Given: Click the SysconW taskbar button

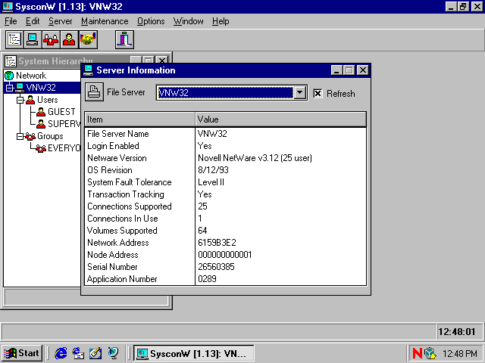Looking at the screenshot, I should pyautogui.click(x=194, y=353).
